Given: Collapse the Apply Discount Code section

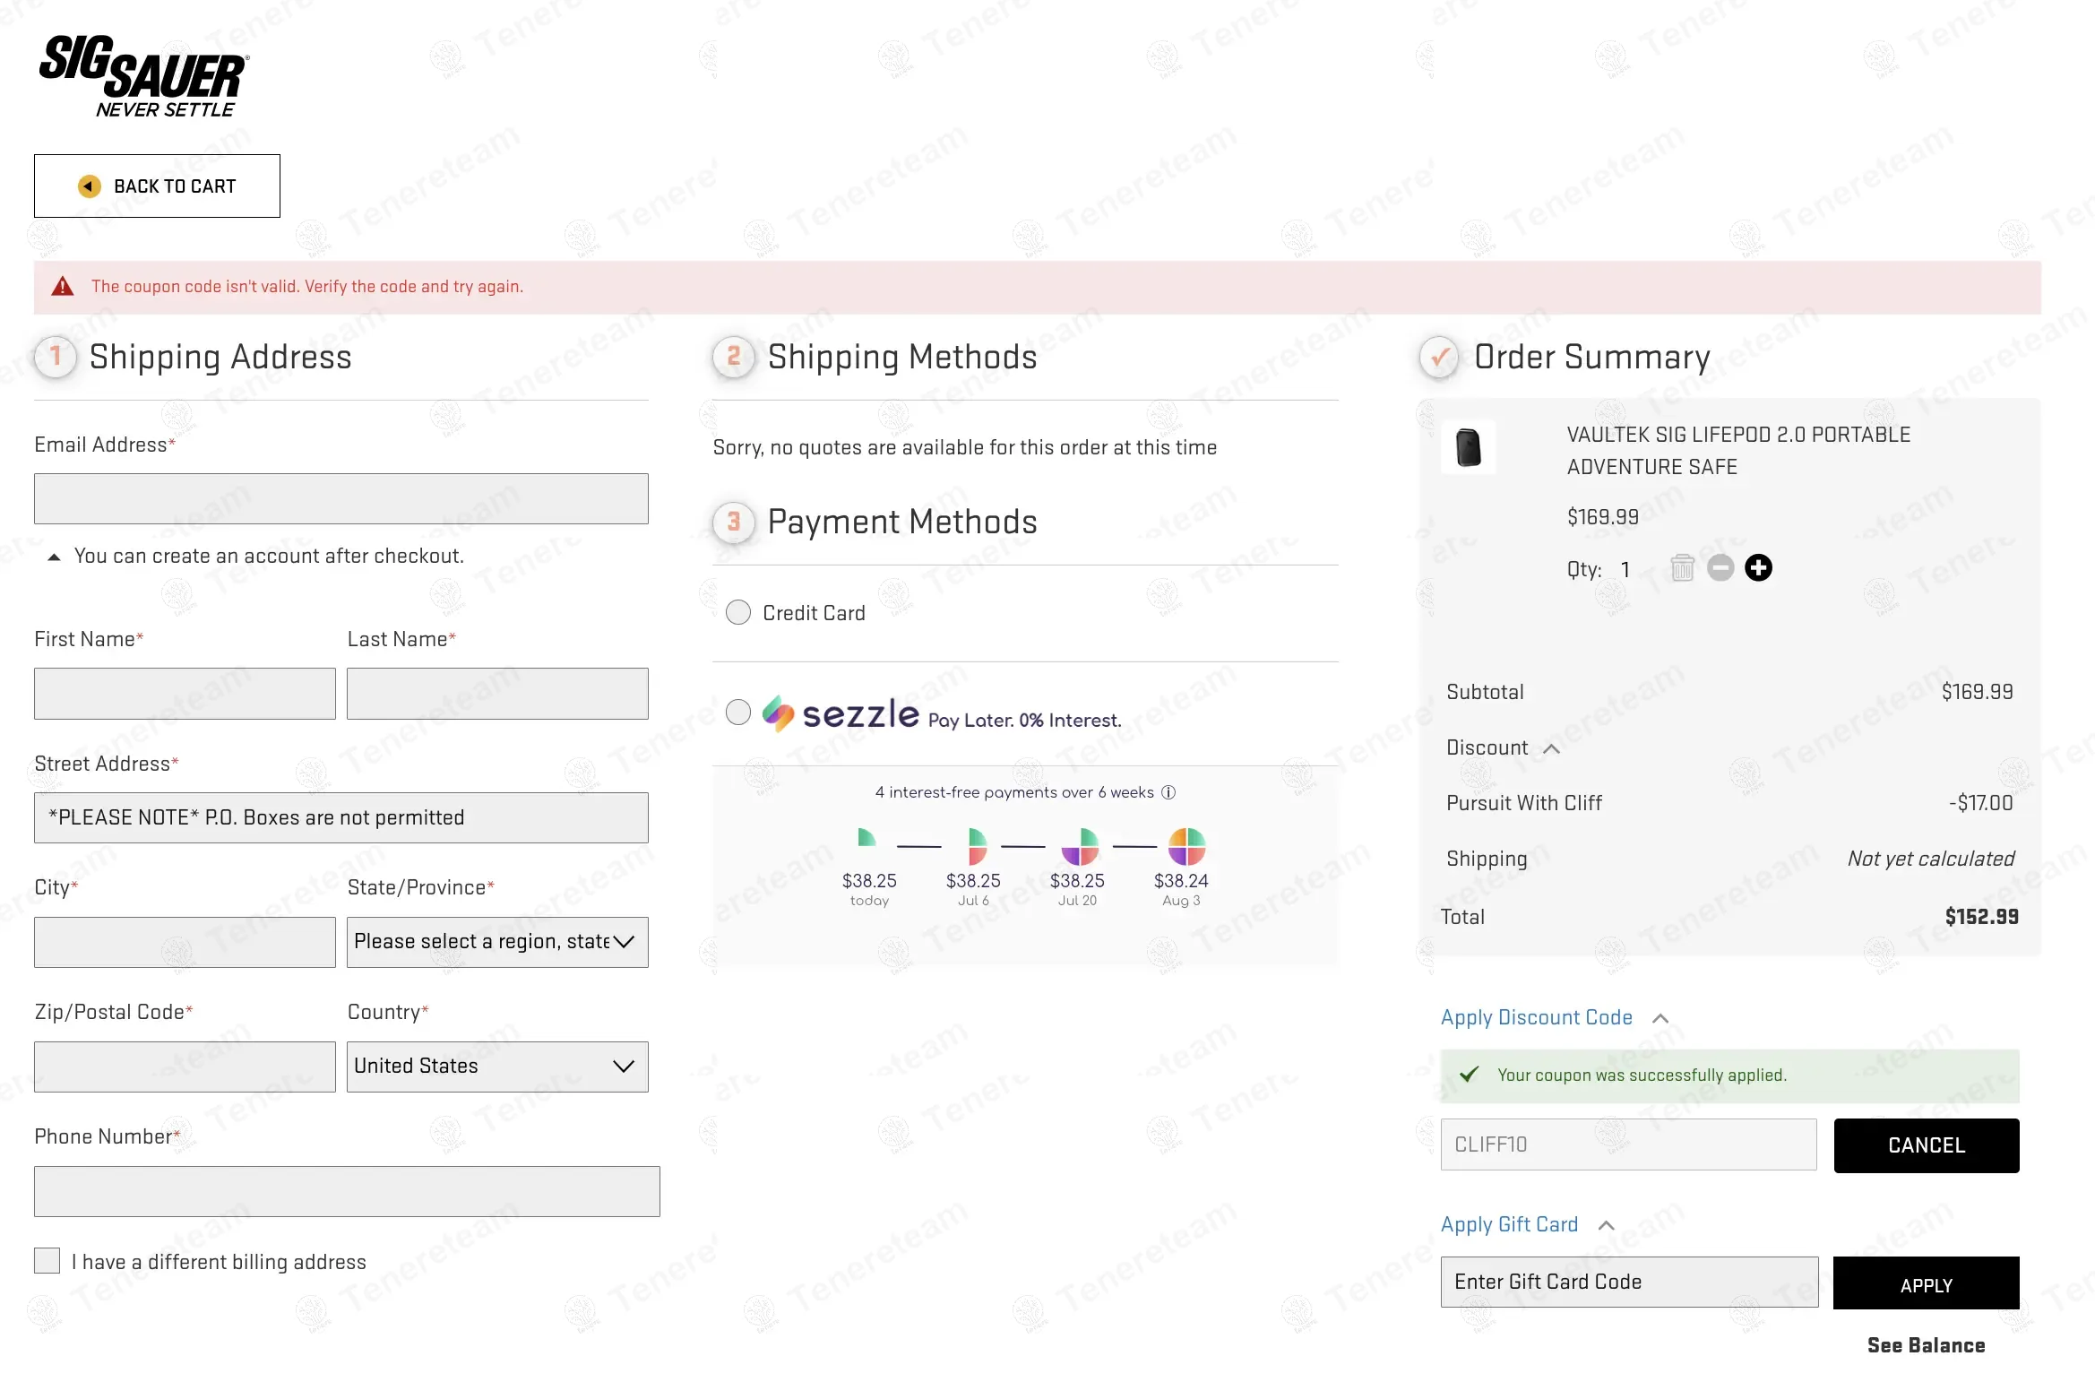Looking at the screenshot, I should [1660, 1018].
